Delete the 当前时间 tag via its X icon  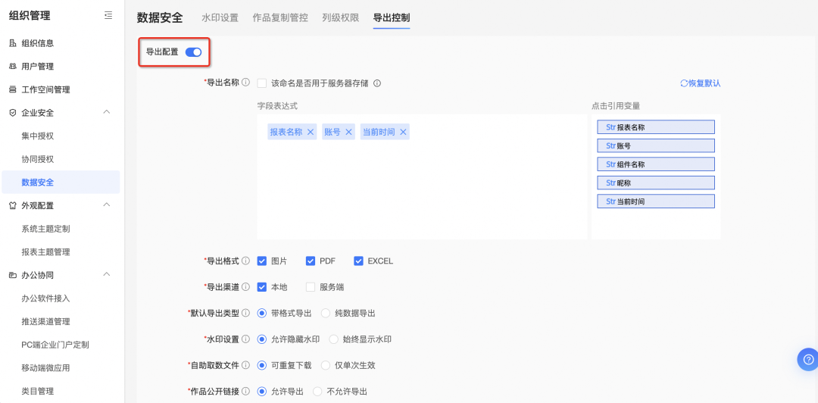tap(403, 132)
